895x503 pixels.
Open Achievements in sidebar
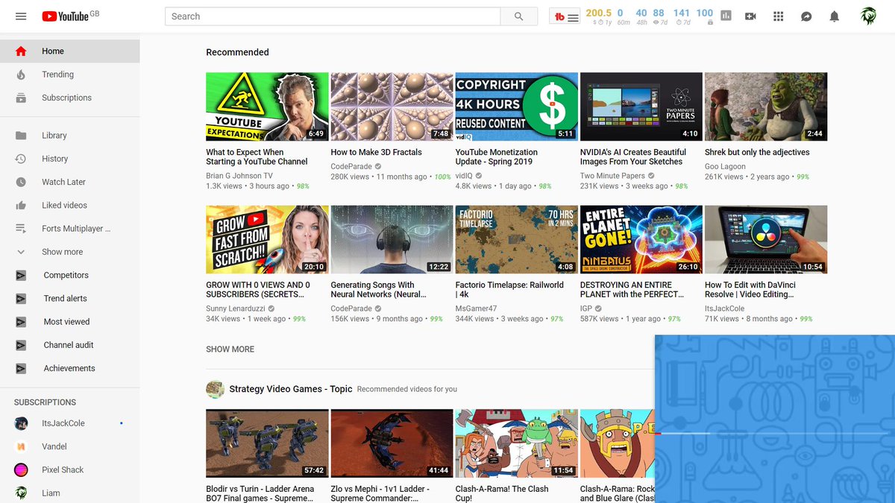point(70,368)
